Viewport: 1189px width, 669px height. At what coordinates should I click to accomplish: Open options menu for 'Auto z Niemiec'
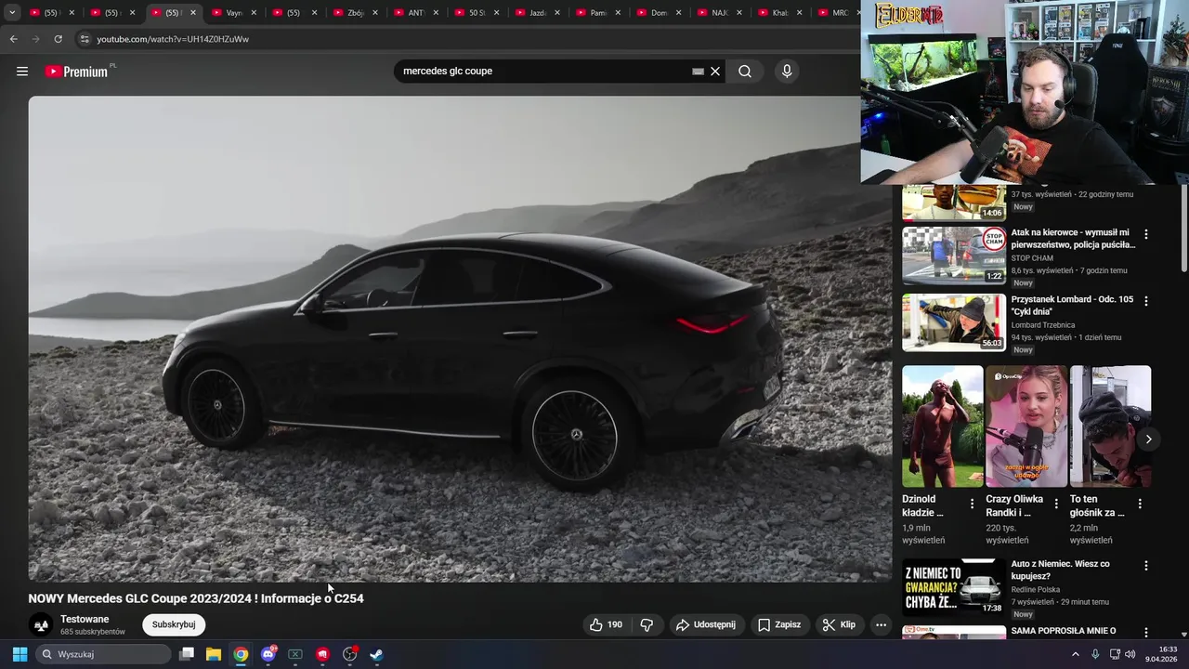1145,565
